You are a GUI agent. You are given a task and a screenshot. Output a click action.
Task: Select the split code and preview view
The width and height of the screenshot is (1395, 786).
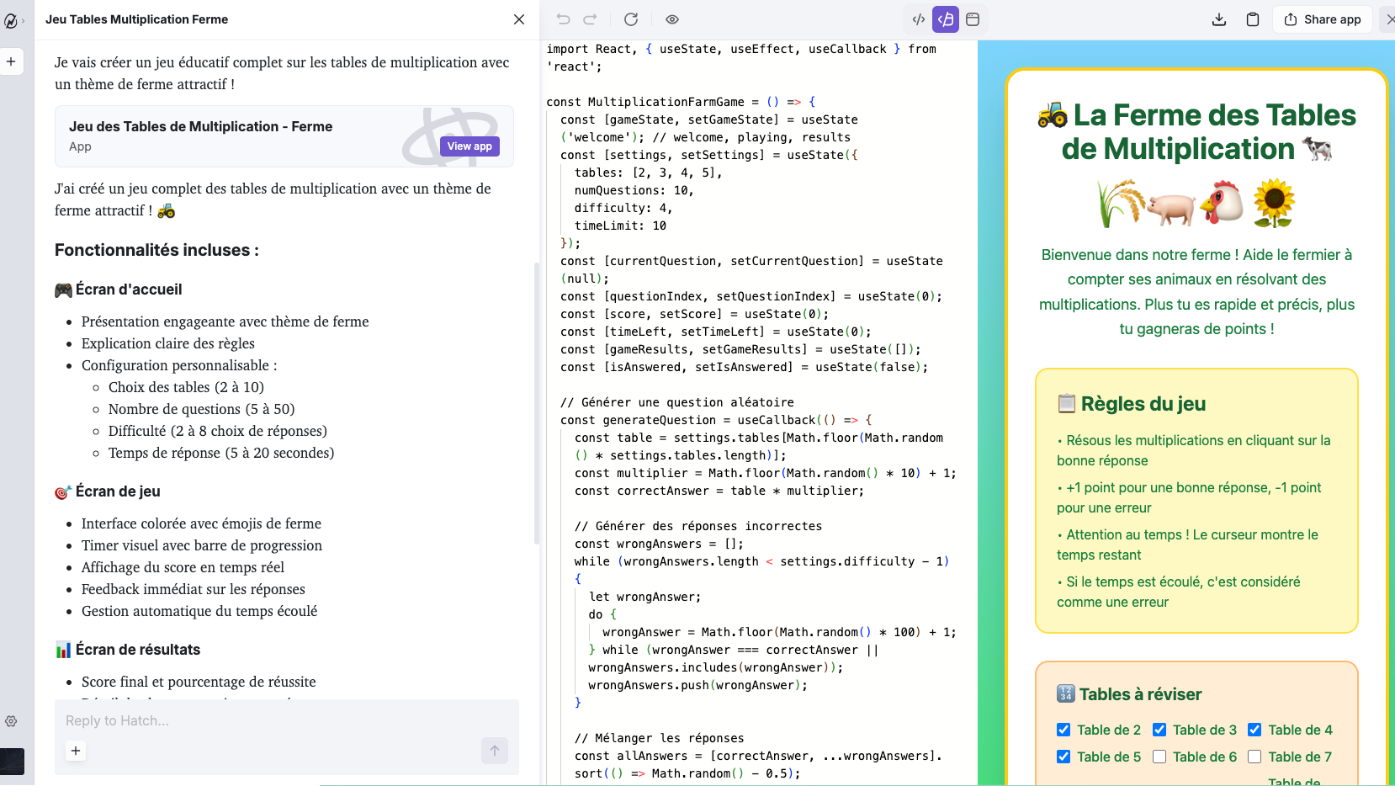(946, 19)
